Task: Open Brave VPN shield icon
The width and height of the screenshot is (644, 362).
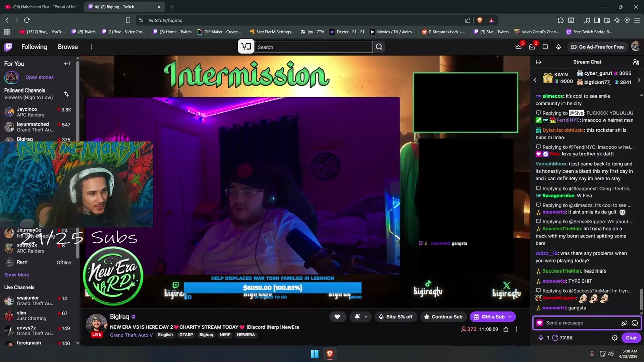Action: [x=627, y=20]
